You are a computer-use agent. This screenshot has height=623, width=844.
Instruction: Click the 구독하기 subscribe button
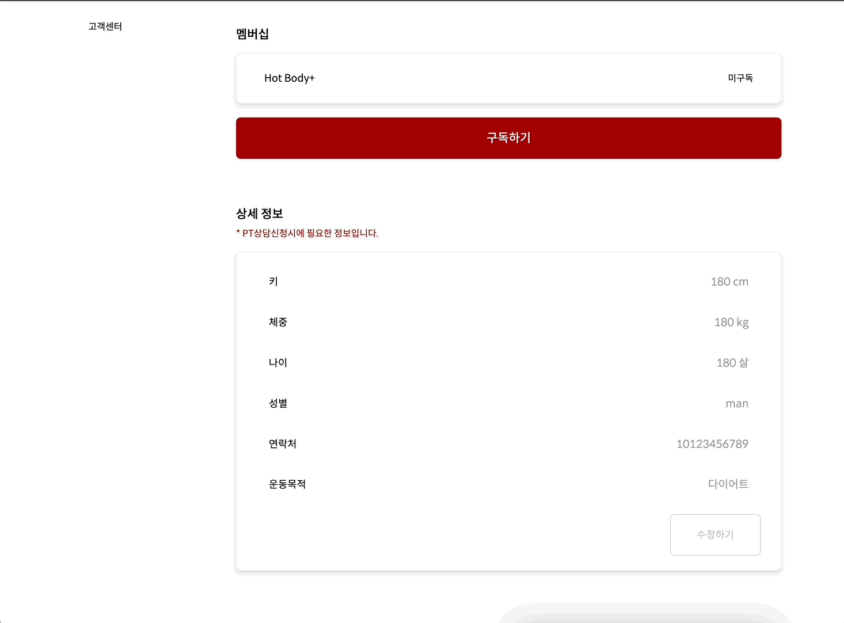click(x=508, y=138)
